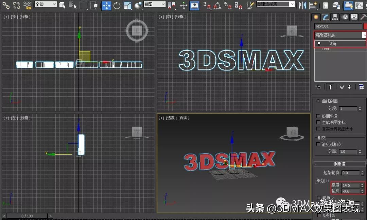Switch to the Utilities hammer tab
The height and width of the screenshot is (220, 367).
[x=363, y=17]
